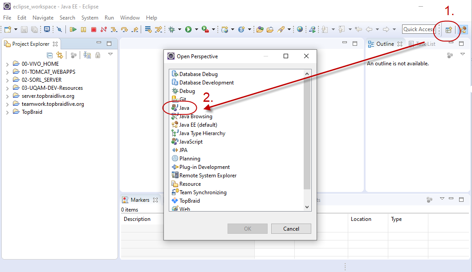Select the Java EE perspective button
This screenshot has width=472, height=272.
[x=463, y=30]
